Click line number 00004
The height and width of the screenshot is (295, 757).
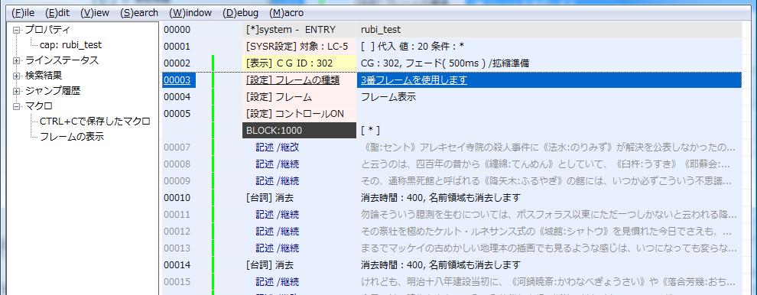click(177, 97)
